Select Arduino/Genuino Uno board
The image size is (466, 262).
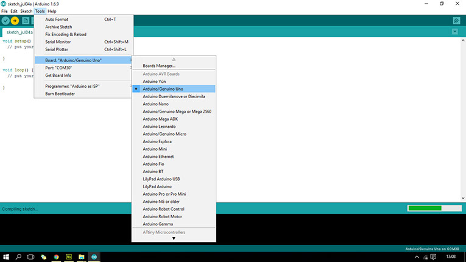[x=174, y=89]
